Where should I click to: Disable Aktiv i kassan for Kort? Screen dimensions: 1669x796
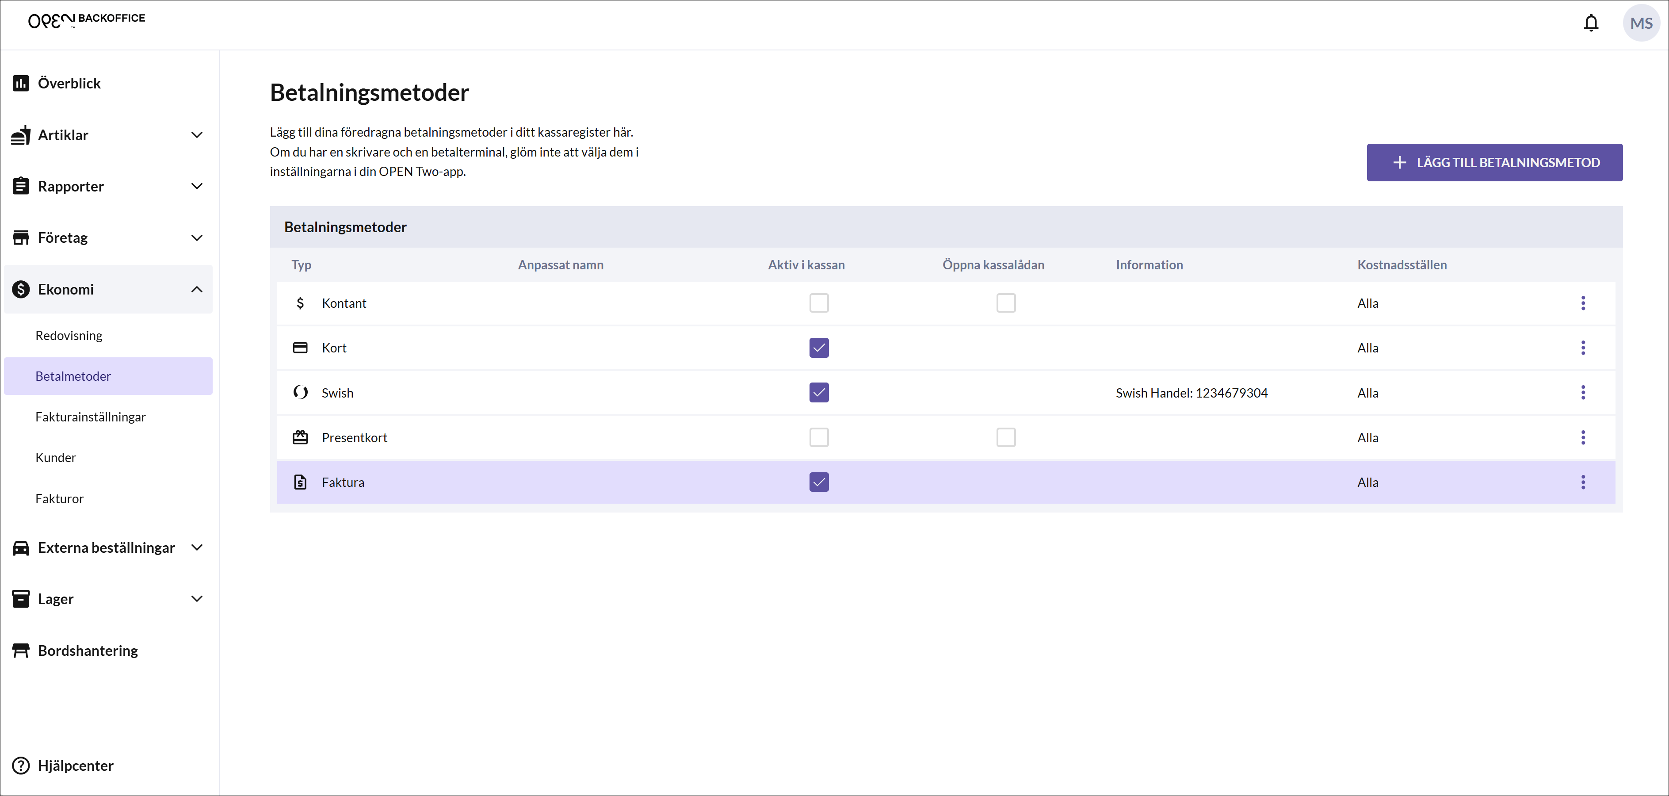tap(819, 348)
